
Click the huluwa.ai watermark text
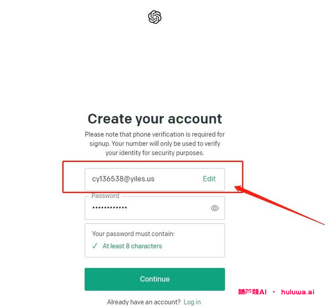(x=297, y=292)
